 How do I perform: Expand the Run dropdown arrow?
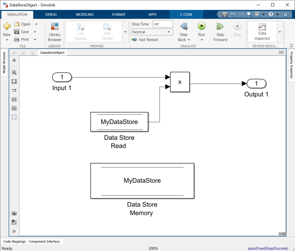[x=202, y=40]
